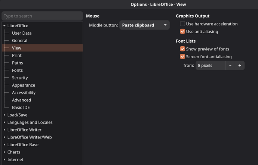The image size is (258, 165).
Task: Focus the Type to search box
Action: tap(42, 16)
